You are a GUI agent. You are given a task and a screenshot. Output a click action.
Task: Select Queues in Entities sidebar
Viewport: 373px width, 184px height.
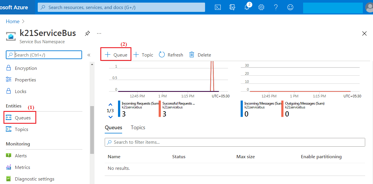point(23,118)
